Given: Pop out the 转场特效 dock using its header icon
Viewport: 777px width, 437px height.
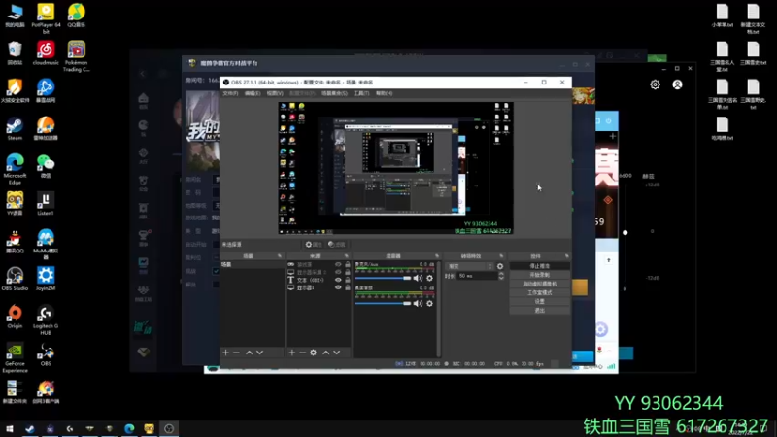Looking at the screenshot, I should tap(501, 256).
